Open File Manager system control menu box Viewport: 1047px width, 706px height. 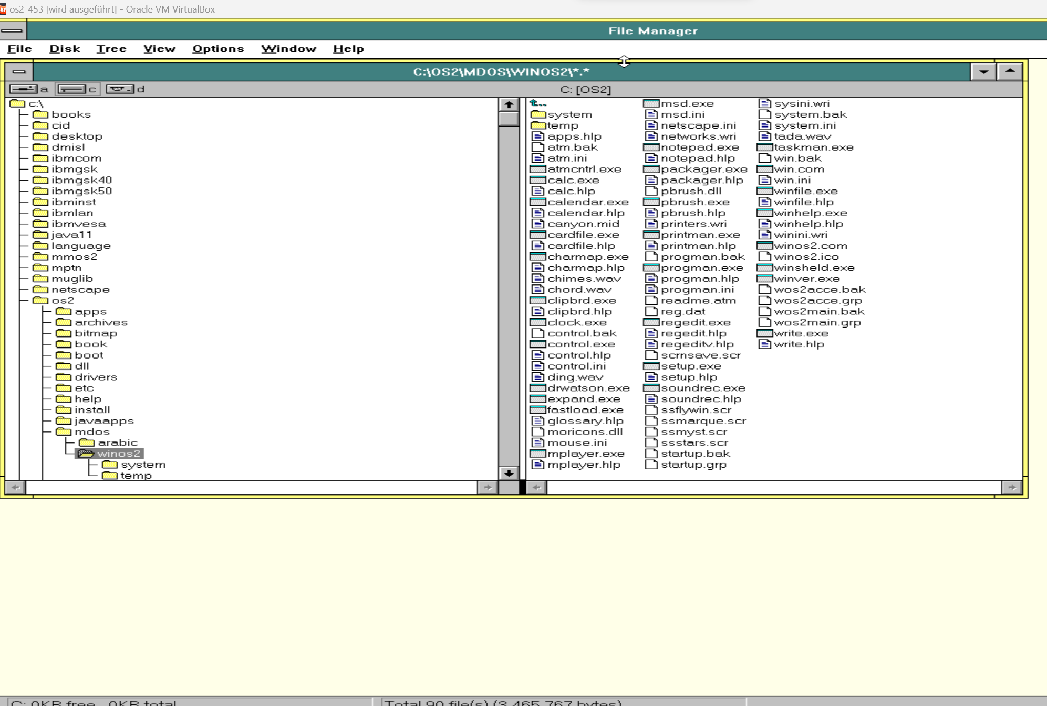(x=13, y=31)
